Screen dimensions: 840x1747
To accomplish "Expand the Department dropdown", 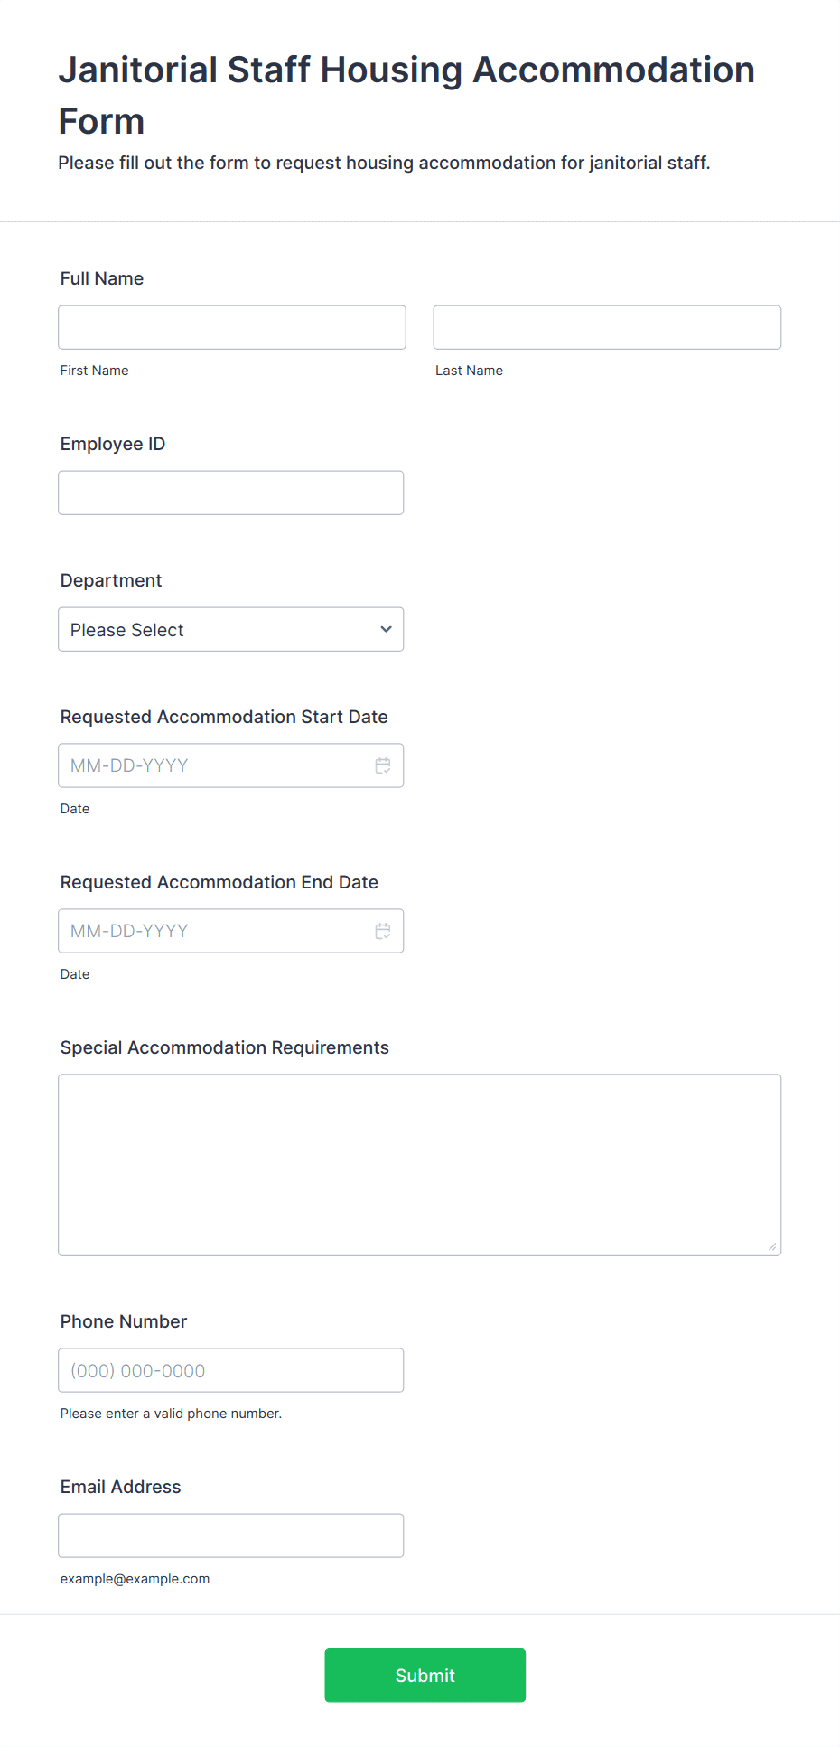I will pyautogui.click(x=231, y=629).
